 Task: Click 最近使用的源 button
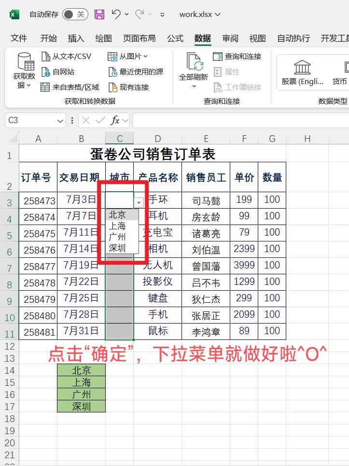(x=136, y=71)
